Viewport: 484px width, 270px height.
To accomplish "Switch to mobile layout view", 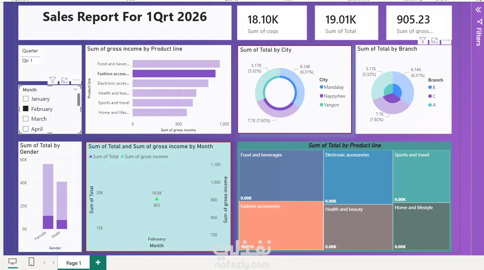I will 31,262.
